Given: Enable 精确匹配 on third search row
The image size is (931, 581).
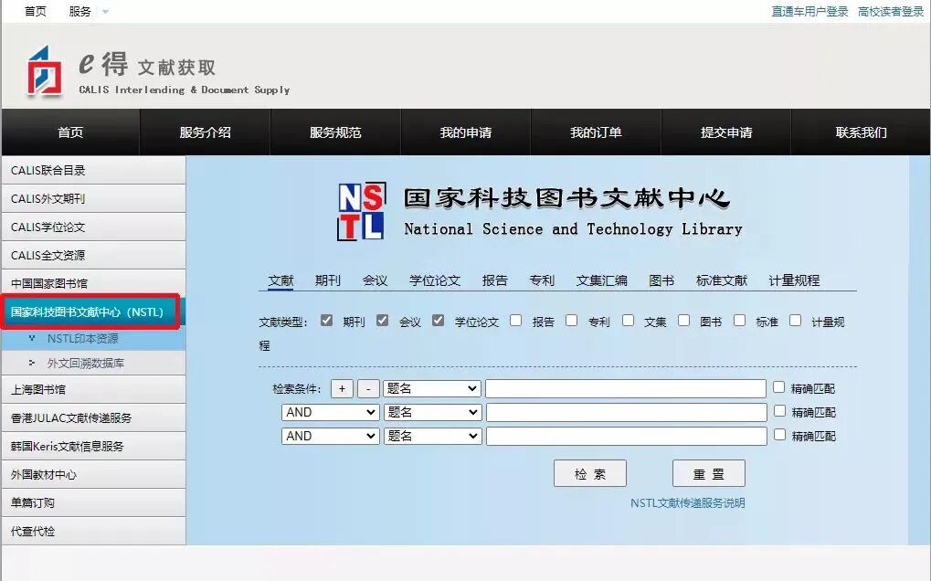Looking at the screenshot, I should click(779, 435).
